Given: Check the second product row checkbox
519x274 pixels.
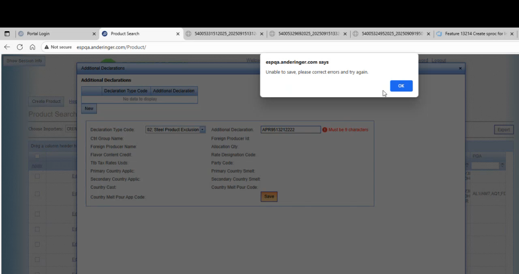Looking at the screenshot, I should (37, 194).
